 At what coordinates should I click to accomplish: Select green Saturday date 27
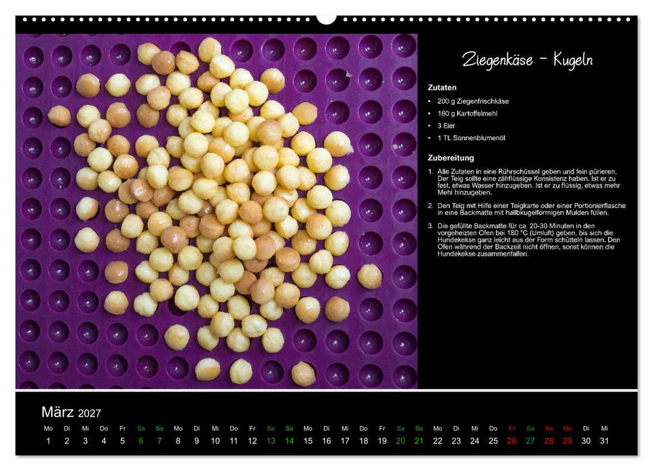coord(530,441)
